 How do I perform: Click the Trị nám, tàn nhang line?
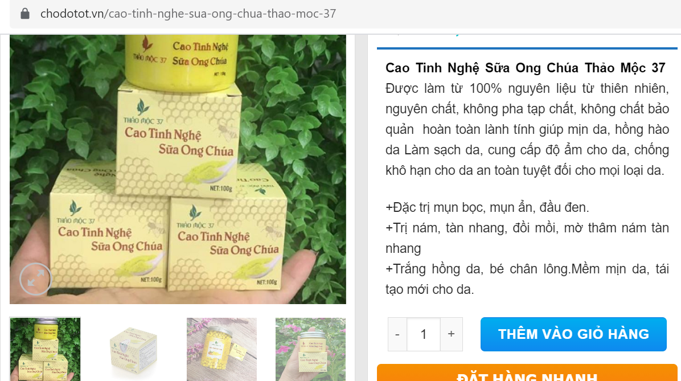pos(527,238)
